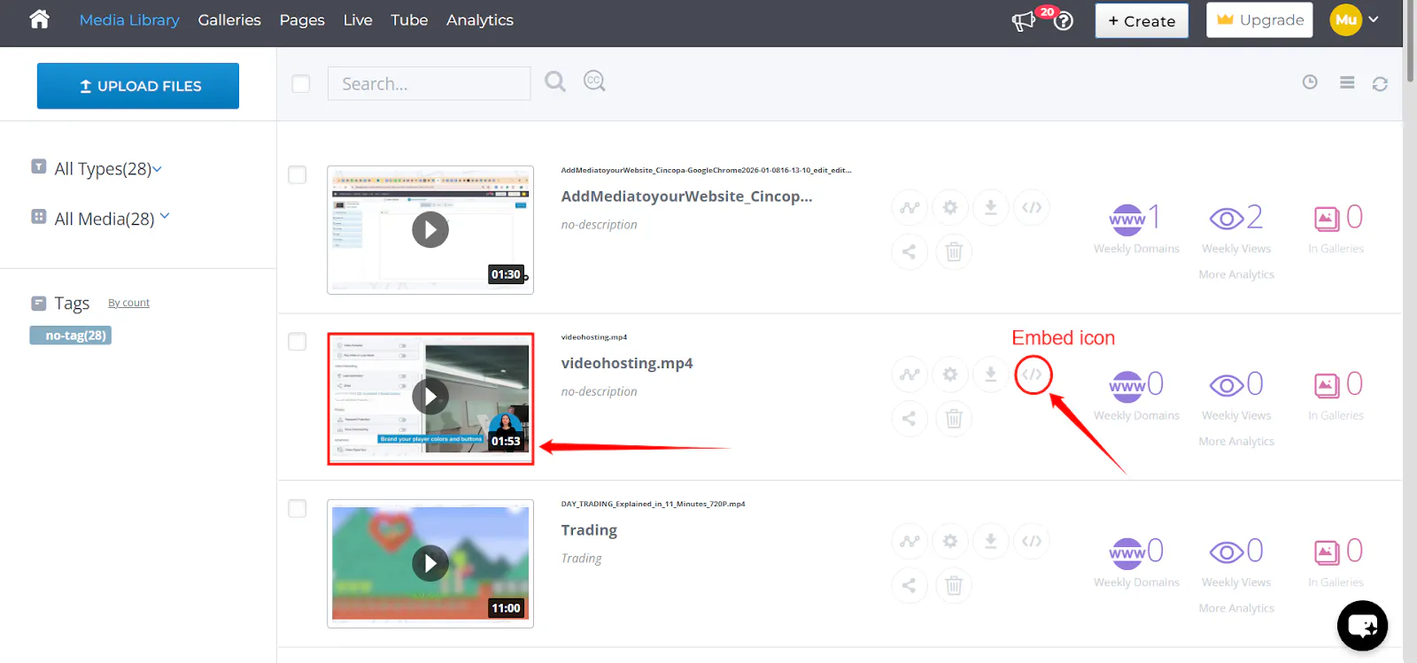Sort tags using By count link
The width and height of the screenshot is (1417, 663).
[x=129, y=303]
